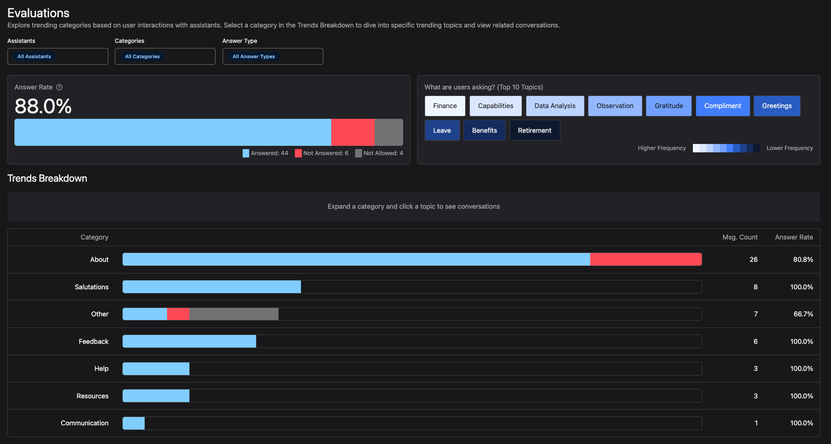This screenshot has height=444, width=831.
Task: Pick the Greetings topic chip
Action: [776, 106]
